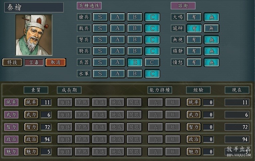255x161 pixels.
Task: Click the 魅力 aptitude button
Action: 31,152
